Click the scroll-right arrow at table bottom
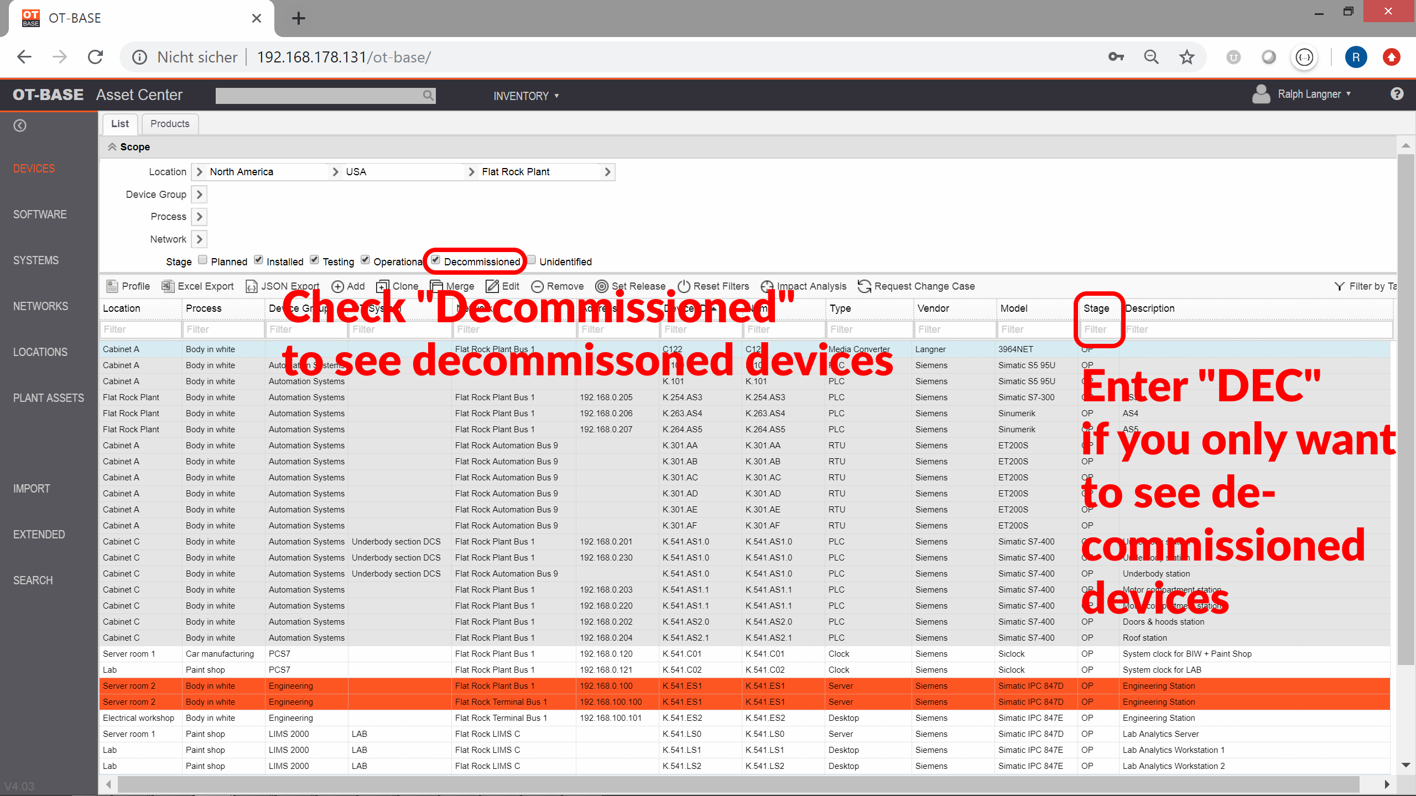Image resolution: width=1416 pixels, height=796 pixels. point(1386,784)
